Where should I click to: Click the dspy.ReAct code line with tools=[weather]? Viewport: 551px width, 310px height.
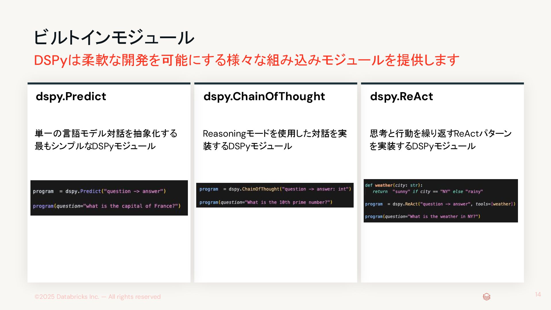tap(440, 204)
